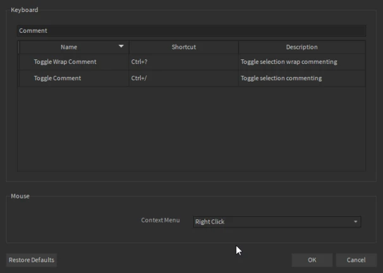Image resolution: width=383 pixels, height=273 pixels.
Task: Sort by the Name column header
Action: click(68, 47)
